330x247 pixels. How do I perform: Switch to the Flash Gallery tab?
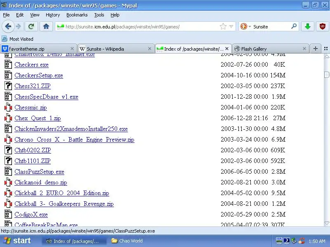point(271,49)
